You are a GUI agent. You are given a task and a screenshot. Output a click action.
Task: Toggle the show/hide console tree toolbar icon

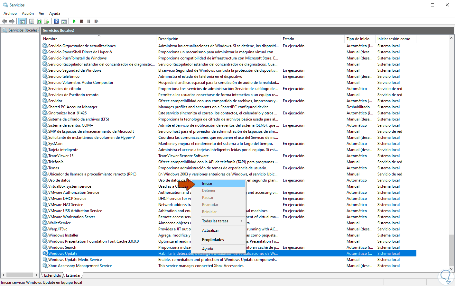point(22,21)
